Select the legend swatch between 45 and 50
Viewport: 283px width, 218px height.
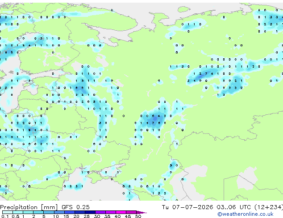(131, 212)
